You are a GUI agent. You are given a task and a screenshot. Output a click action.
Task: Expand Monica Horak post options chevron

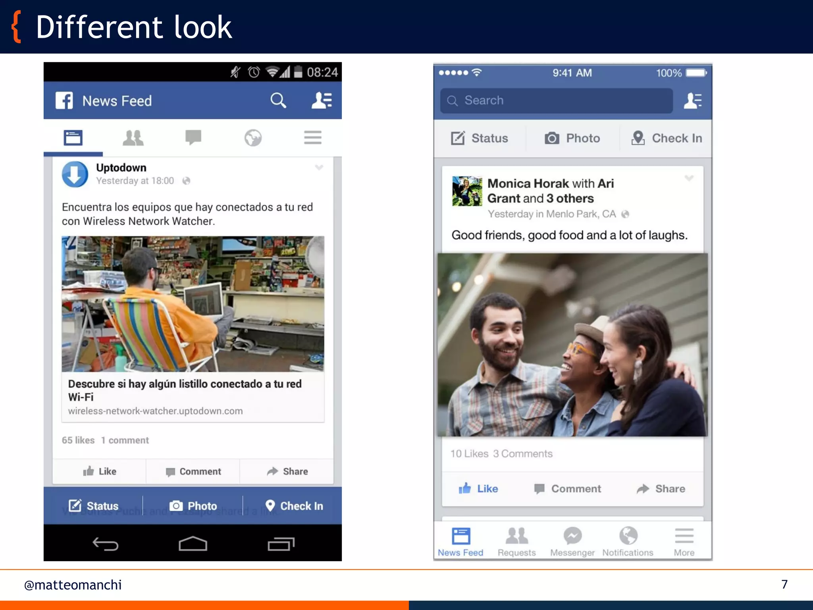pyautogui.click(x=689, y=178)
